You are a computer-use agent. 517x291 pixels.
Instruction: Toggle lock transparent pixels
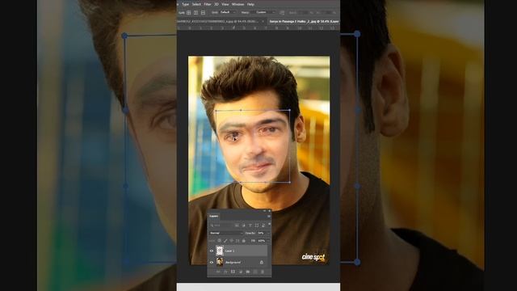(219, 241)
